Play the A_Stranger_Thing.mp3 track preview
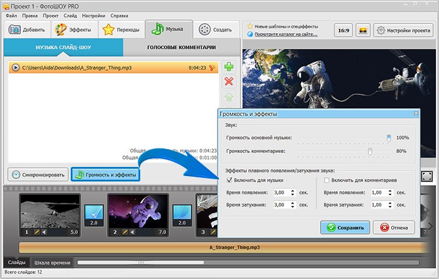Screen dimensions: 439x279 coord(15,68)
